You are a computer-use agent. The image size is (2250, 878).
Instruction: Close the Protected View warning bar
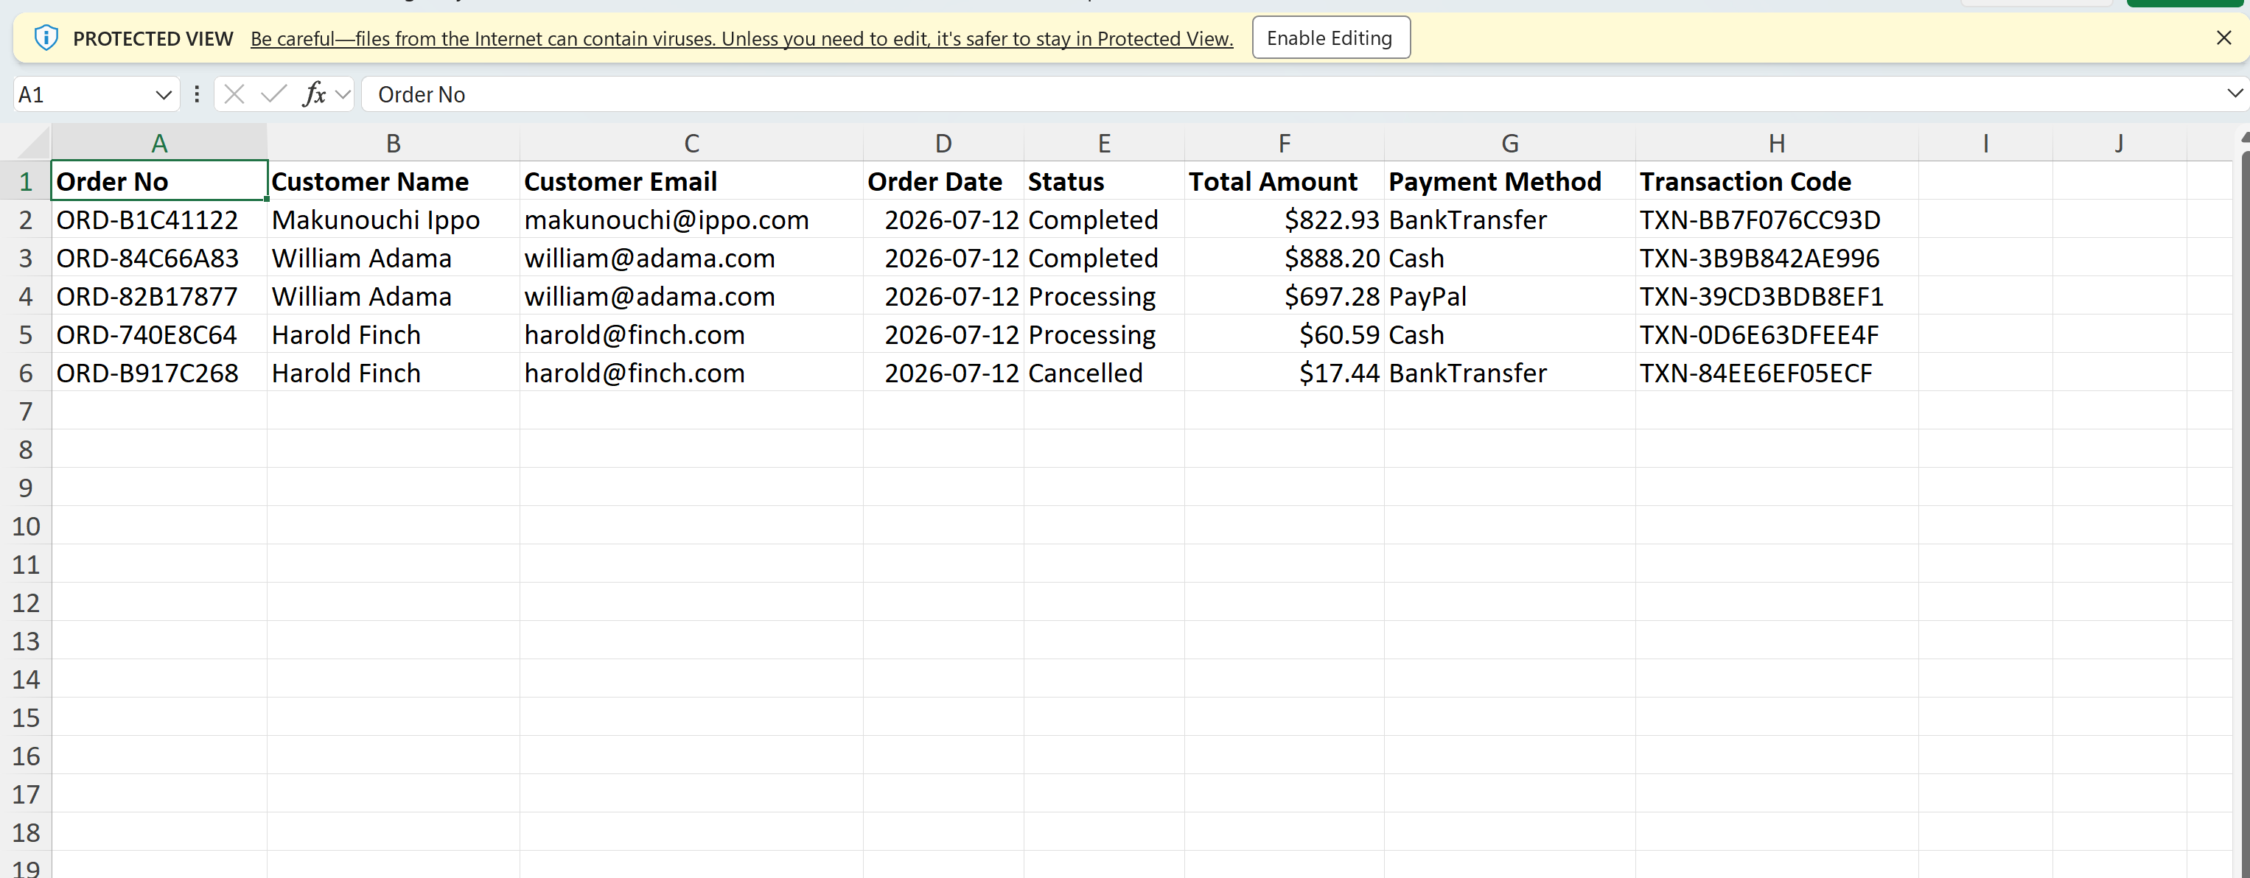pyautogui.click(x=2223, y=38)
